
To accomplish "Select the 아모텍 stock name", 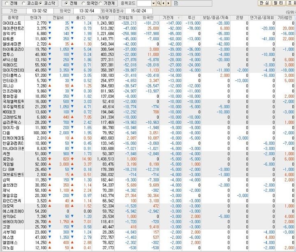I will point(8,206).
